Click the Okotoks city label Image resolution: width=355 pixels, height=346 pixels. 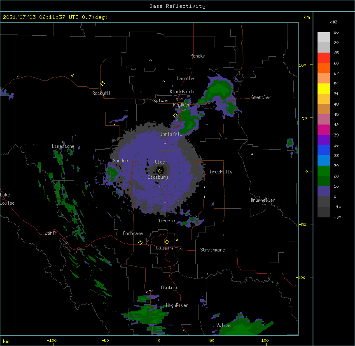(170, 288)
